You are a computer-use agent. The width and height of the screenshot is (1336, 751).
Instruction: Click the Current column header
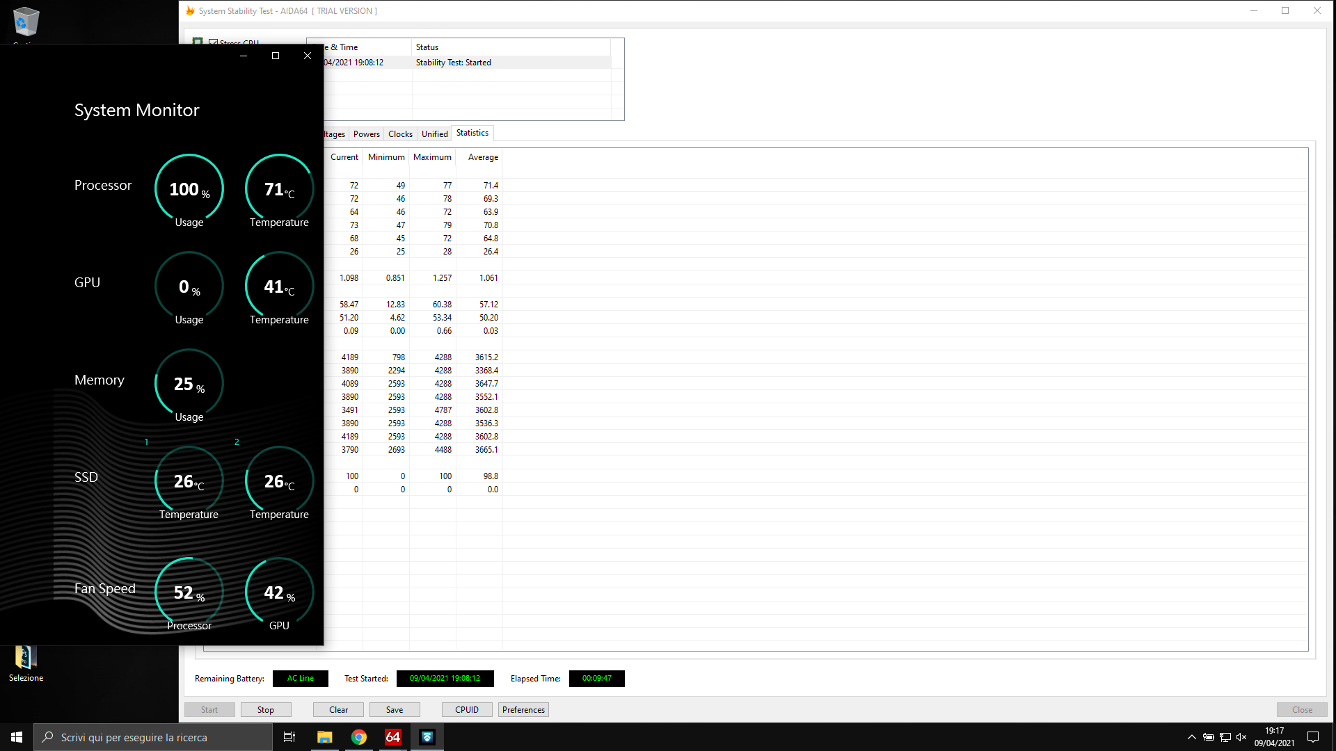tap(344, 157)
